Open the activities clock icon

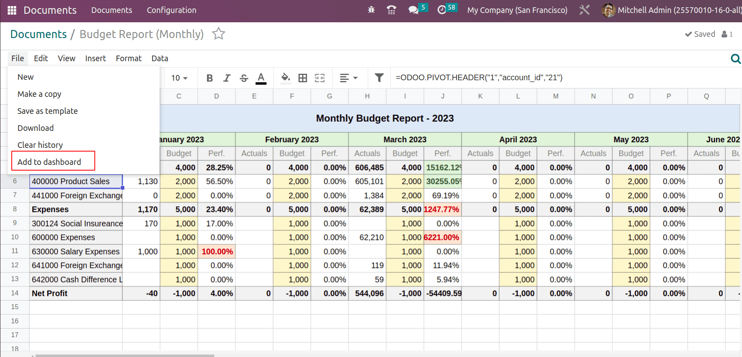click(x=442, y=10)
